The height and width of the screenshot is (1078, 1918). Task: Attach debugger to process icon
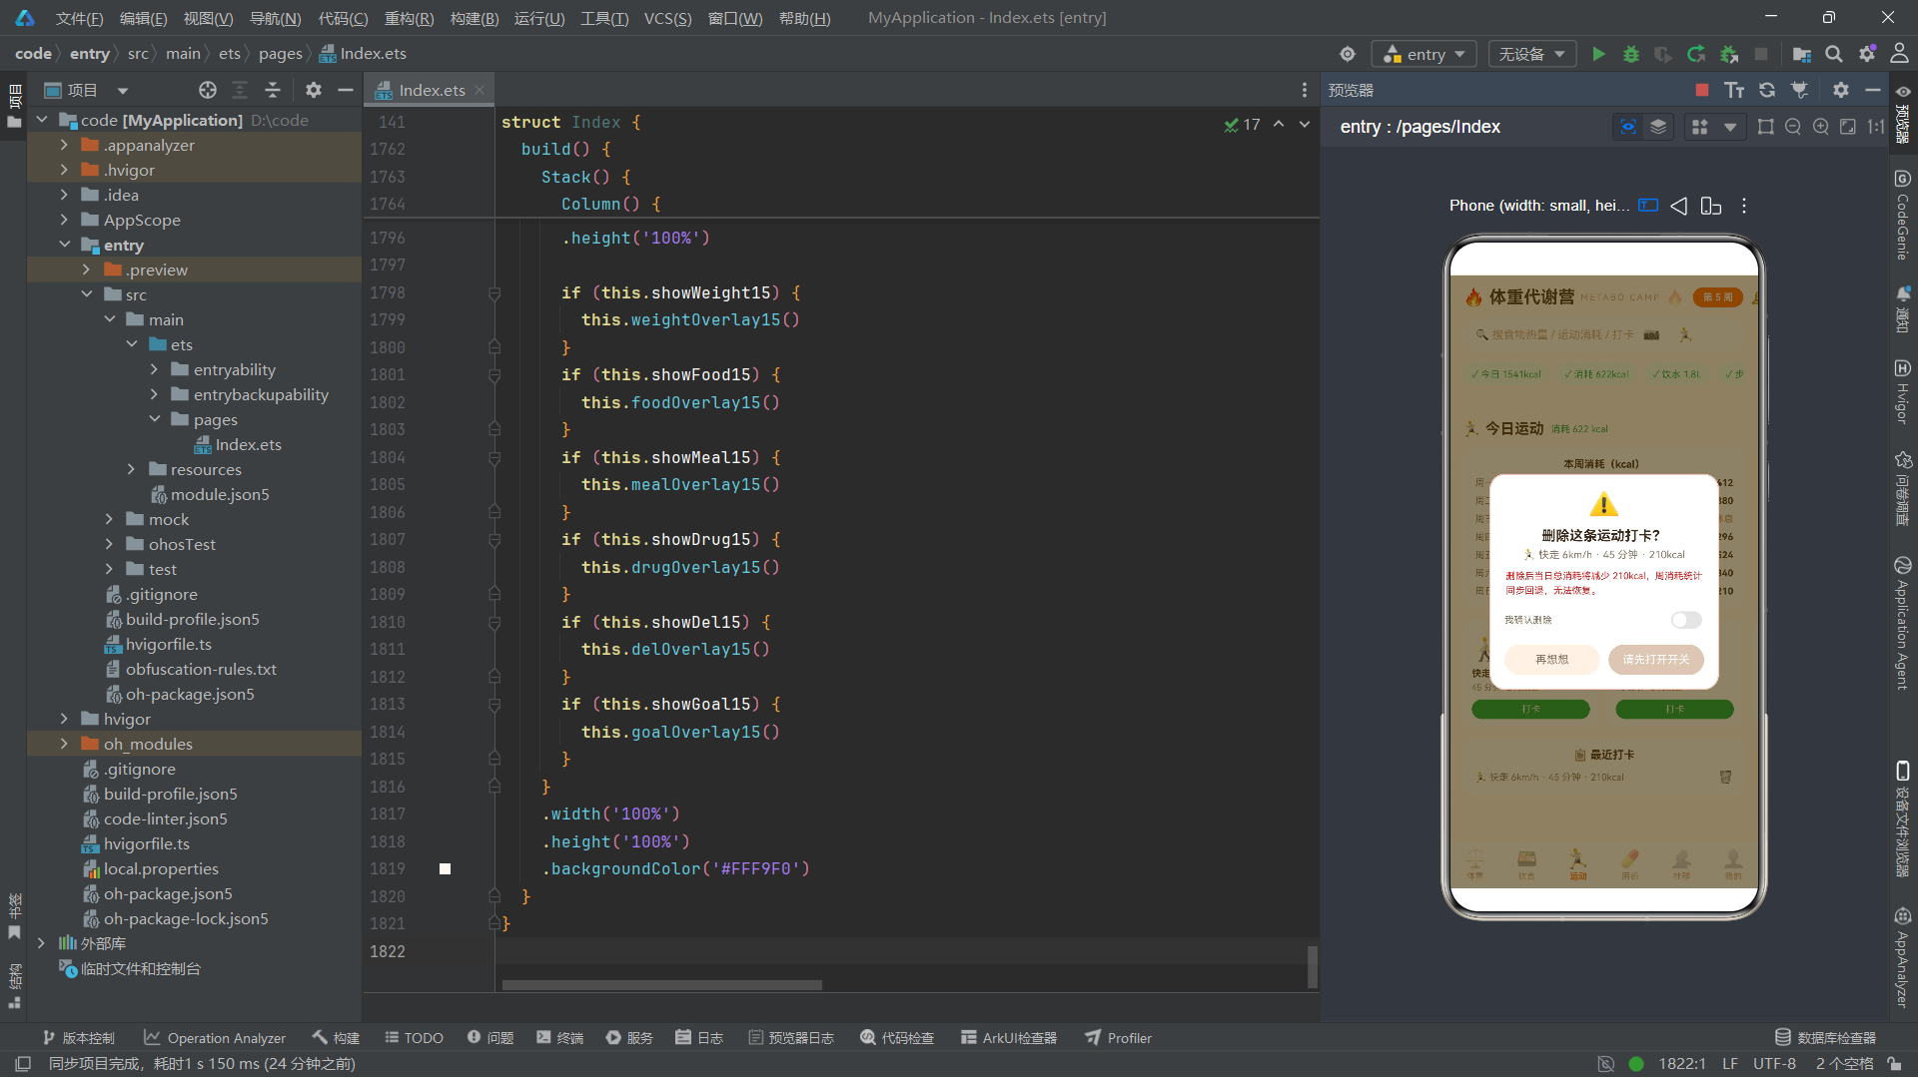[1729, 54]
